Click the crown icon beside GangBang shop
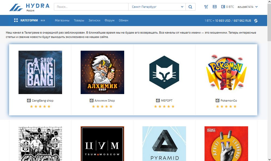Viewport: 271px width, 161px height. (x=29, y=101)
